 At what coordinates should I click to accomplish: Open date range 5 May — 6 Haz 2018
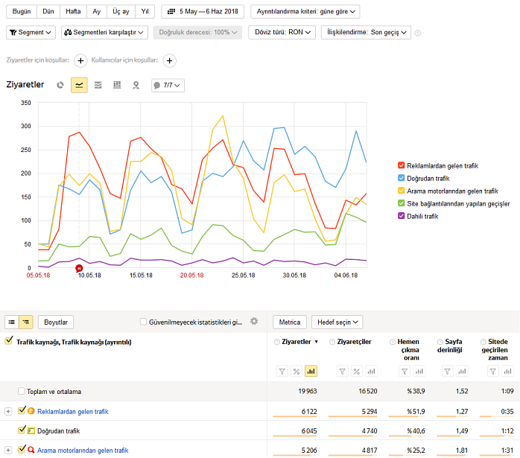(203, 12)
